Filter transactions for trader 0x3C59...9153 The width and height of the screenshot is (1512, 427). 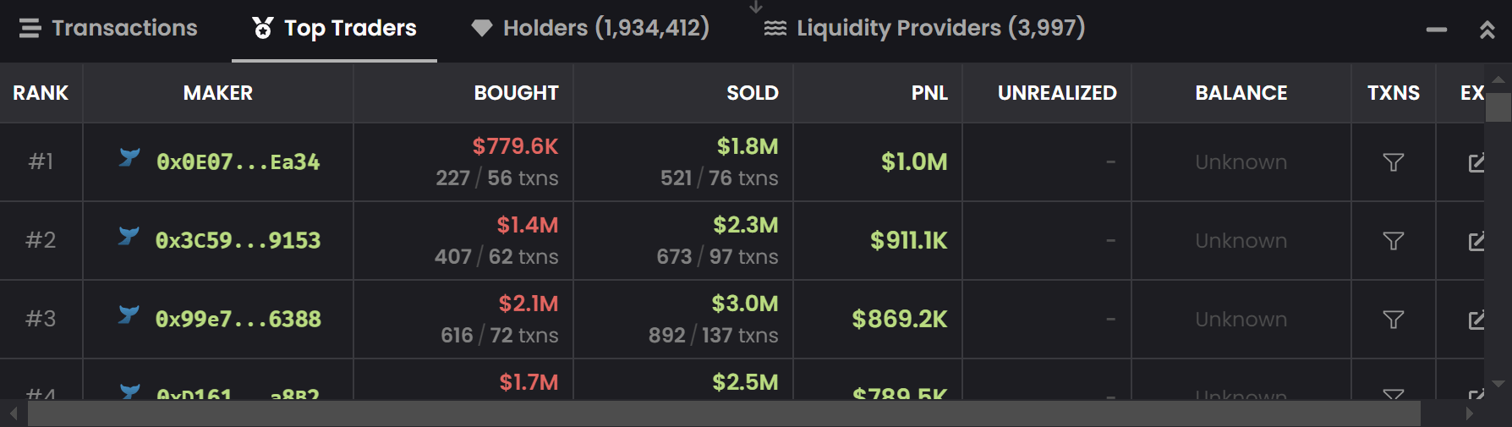coord(1393,241)
